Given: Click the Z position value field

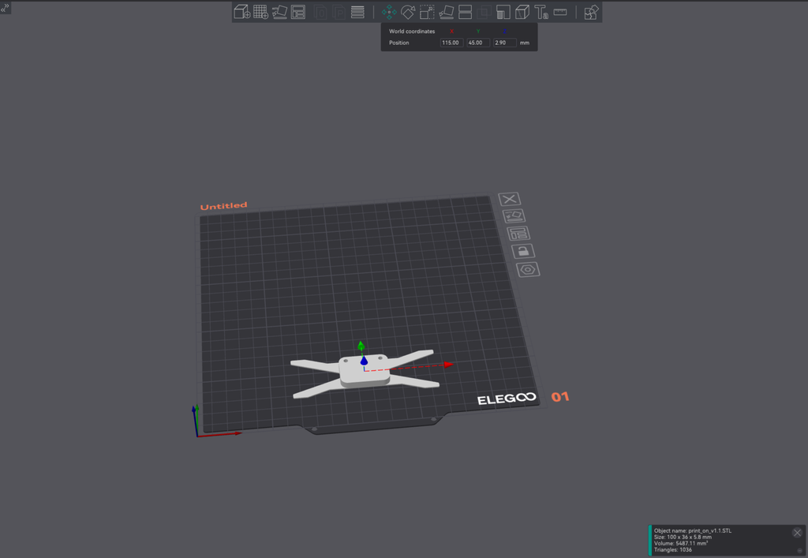Looking at the screenshot, I should point(504,43).
